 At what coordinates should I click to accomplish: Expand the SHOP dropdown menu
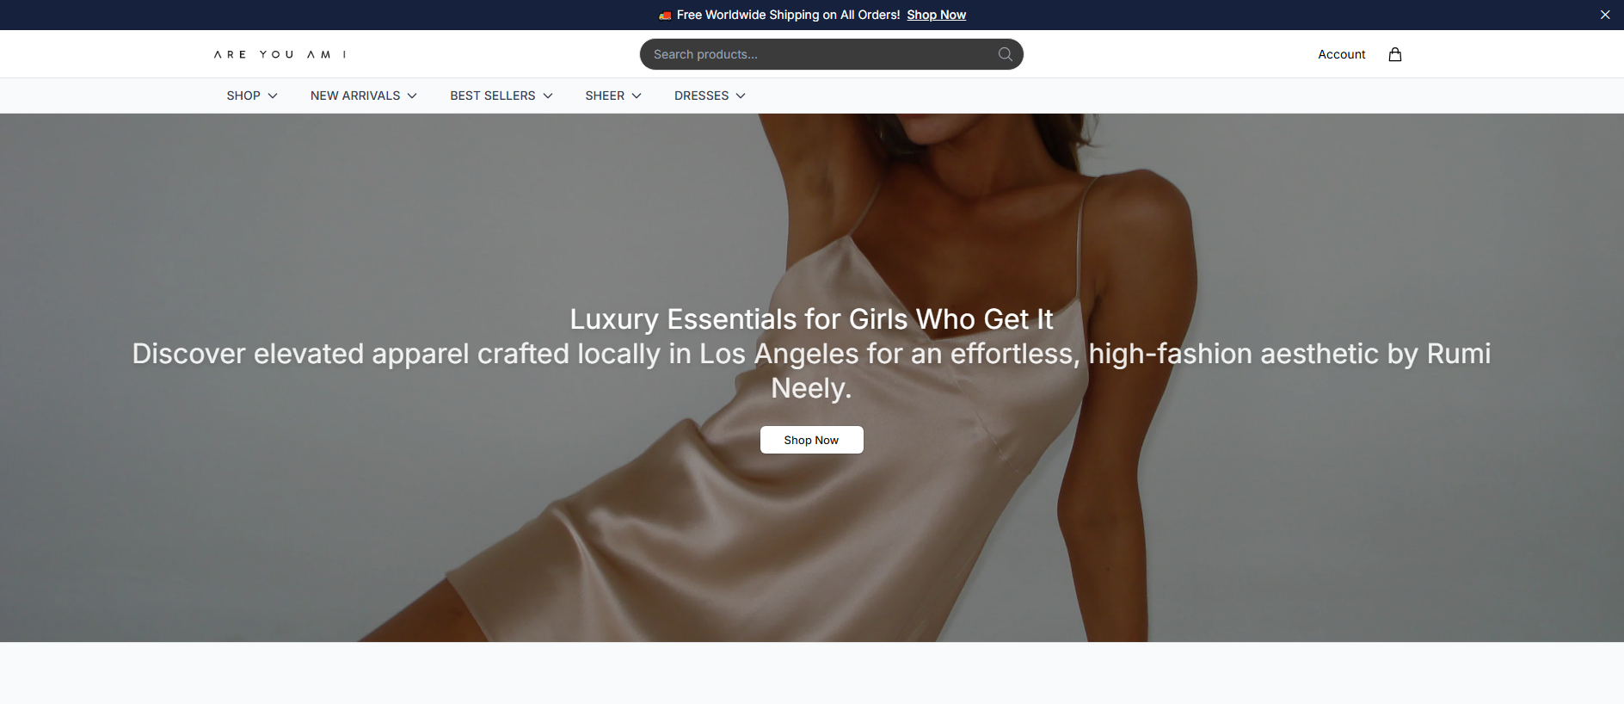pyautogui.click(x=252, y=96)
